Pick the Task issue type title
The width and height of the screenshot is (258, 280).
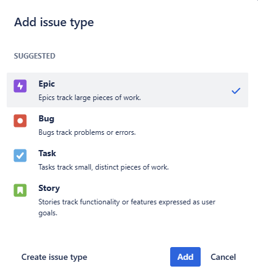click(47, 153)
